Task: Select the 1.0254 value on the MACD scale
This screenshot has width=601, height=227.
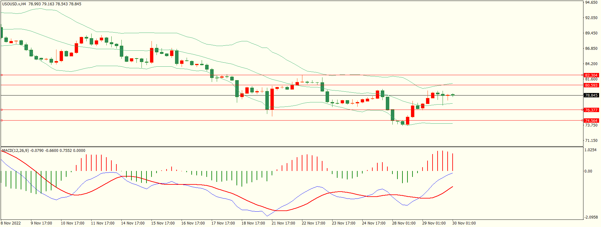Action: (590, 150)
